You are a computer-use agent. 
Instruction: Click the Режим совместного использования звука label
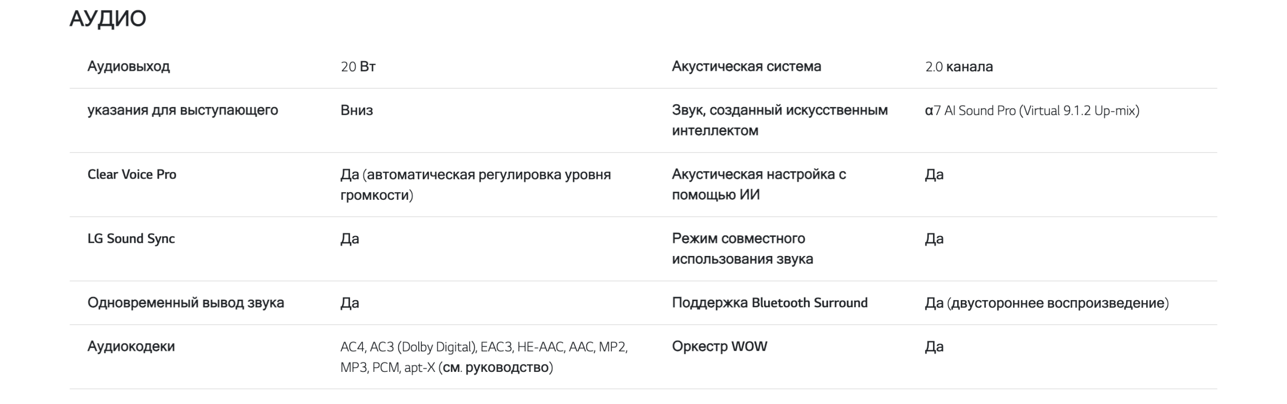pyautogui.click(x=742, y=248)
